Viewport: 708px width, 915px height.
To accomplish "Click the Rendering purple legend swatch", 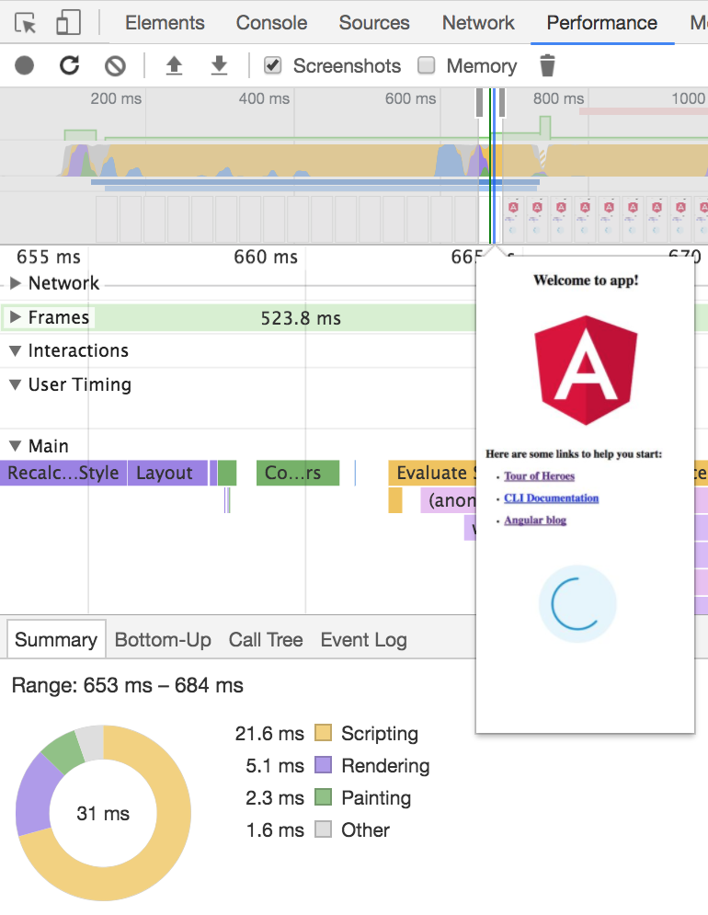I will point(323,765).
